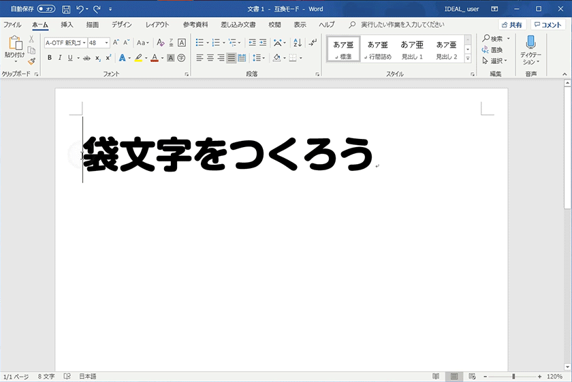Sort text with A-Z icon
The height and width of the screenshot is (382, 572).
[x=298, y=43]
